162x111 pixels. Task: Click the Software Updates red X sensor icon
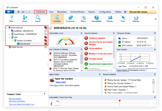coord(86,38)
